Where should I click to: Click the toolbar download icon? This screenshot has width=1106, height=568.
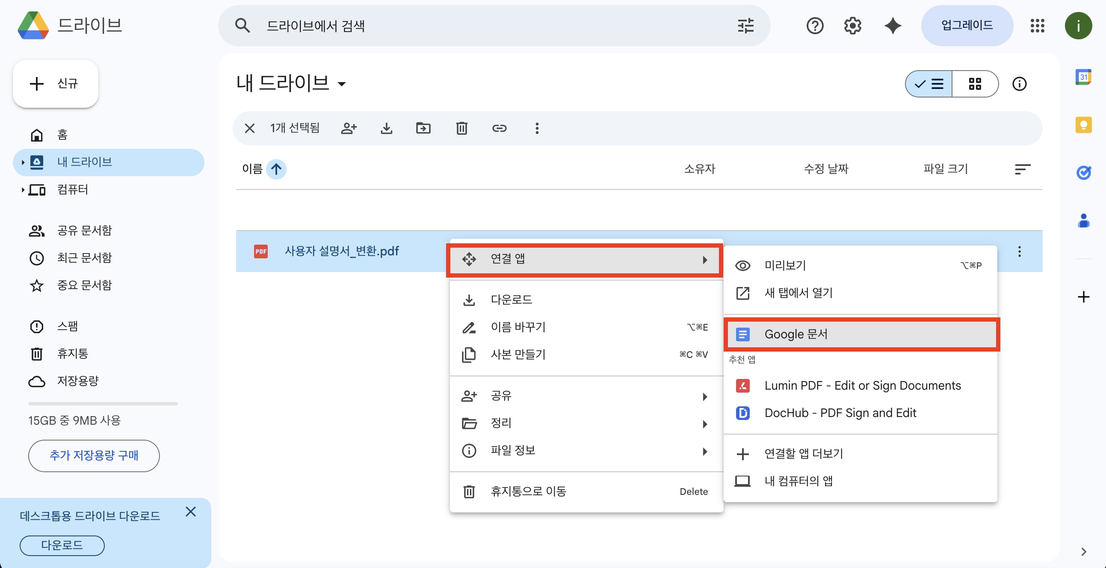pos(386,128)
